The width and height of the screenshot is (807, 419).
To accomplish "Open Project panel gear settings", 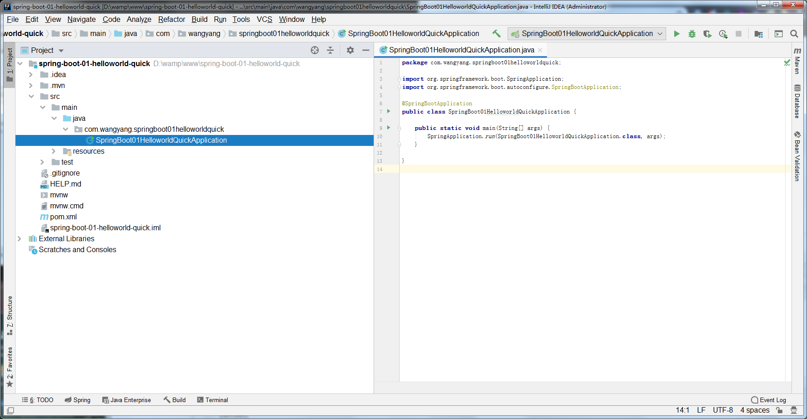I will 350,50.
